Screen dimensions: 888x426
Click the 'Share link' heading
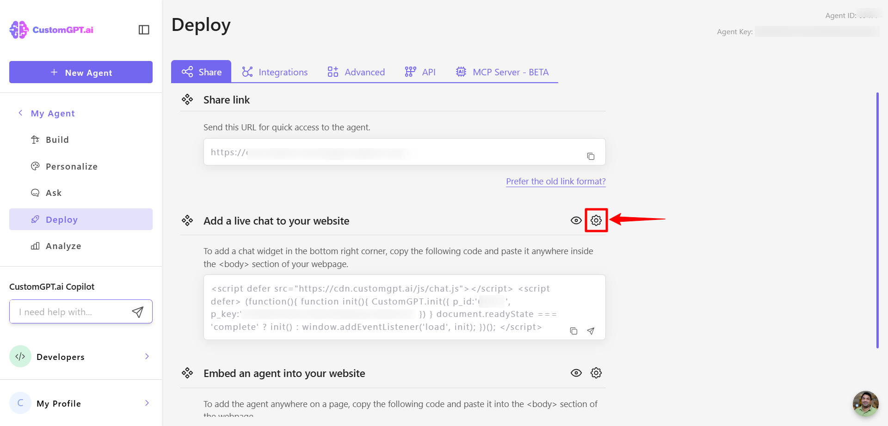[227, 100]
